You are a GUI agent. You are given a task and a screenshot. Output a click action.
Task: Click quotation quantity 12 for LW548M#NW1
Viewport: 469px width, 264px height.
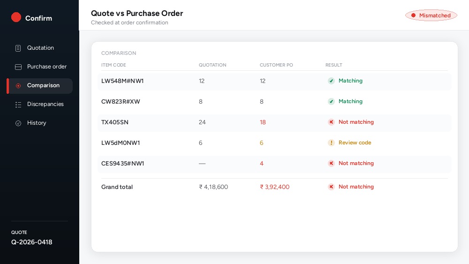click(202, 81)
